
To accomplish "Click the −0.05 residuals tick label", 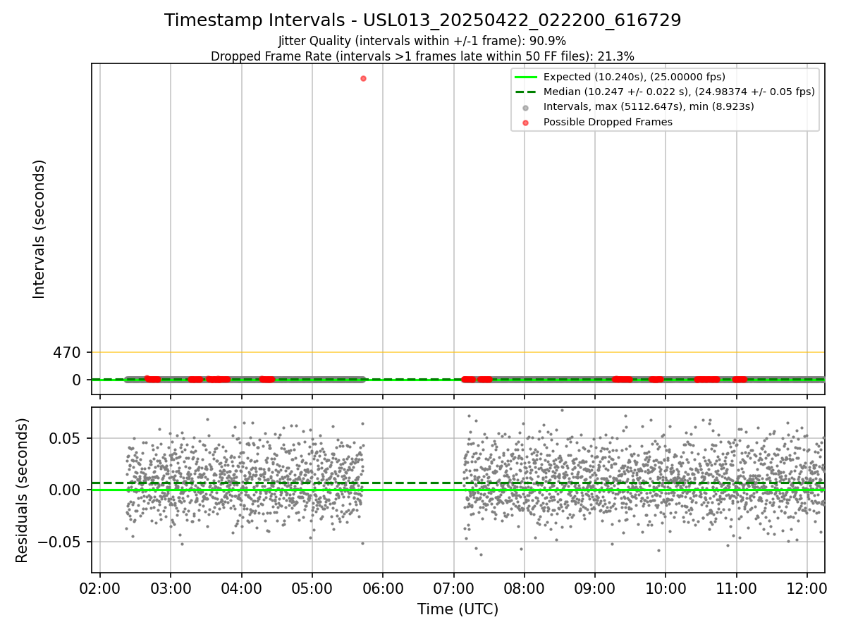I will click(61, 542).
